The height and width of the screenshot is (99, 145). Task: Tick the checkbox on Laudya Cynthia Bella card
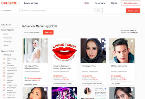tap(103, 41)
